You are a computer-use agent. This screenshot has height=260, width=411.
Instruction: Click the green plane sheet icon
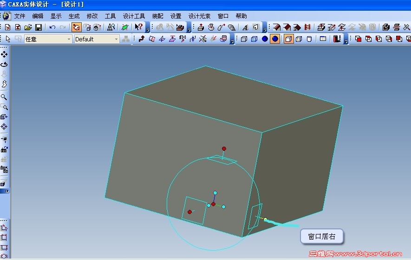(125, 27)
